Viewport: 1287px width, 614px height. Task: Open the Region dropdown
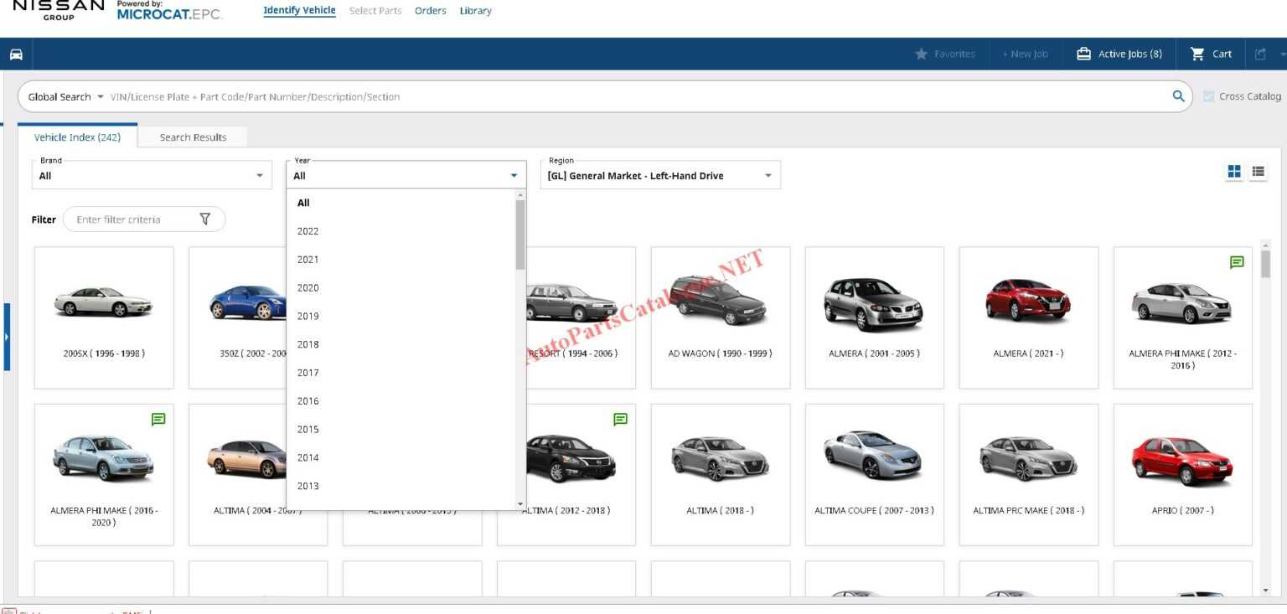coord(660,175)
